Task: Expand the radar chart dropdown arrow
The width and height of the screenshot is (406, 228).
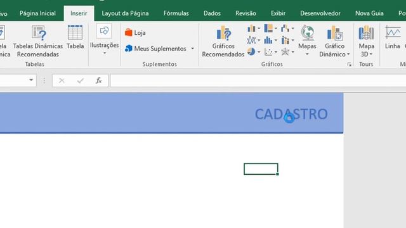Action: pos(293,52)
